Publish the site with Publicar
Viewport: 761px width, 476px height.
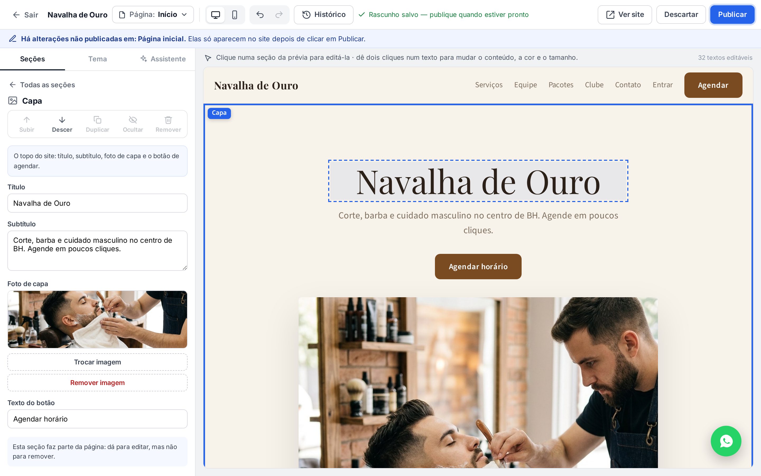[732, 15]
